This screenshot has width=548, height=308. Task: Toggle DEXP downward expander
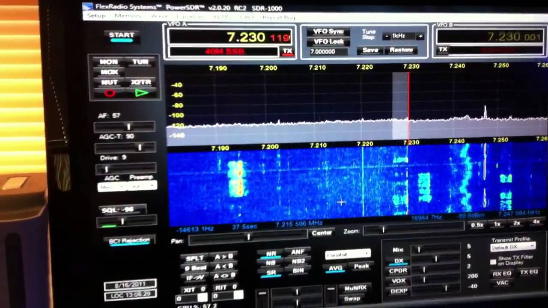coord(399,291)
